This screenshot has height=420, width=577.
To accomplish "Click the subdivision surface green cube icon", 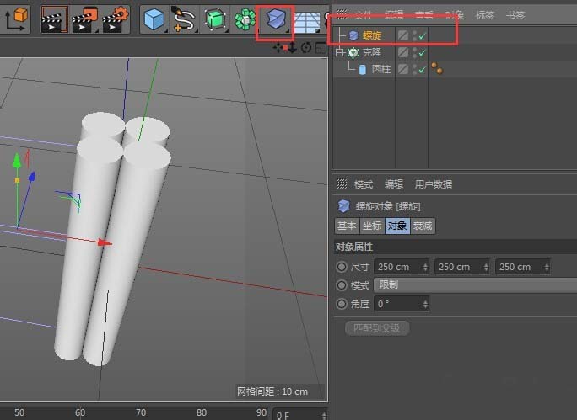I will click(215, 18).
